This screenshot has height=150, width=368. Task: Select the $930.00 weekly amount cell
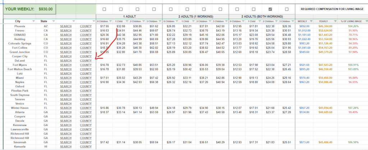(x=45, y=9)
